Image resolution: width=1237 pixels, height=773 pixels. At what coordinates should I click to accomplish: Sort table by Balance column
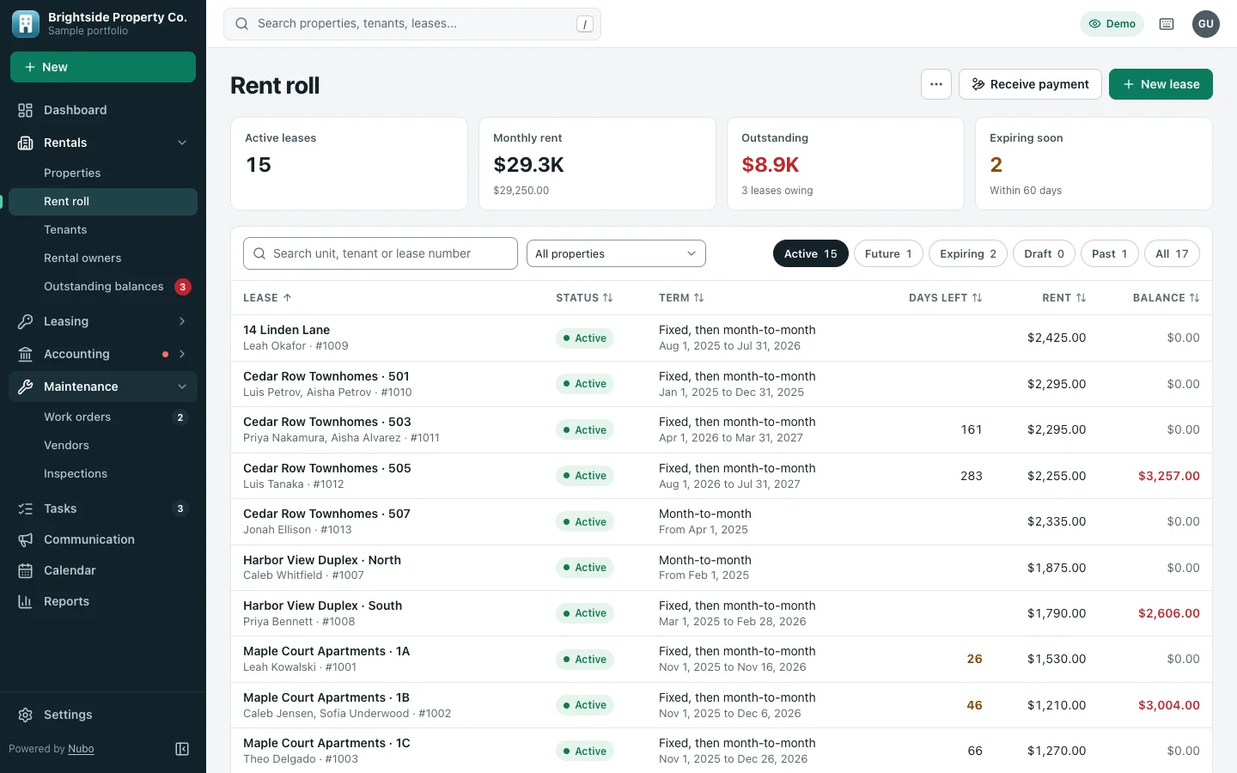point(1167,298)
